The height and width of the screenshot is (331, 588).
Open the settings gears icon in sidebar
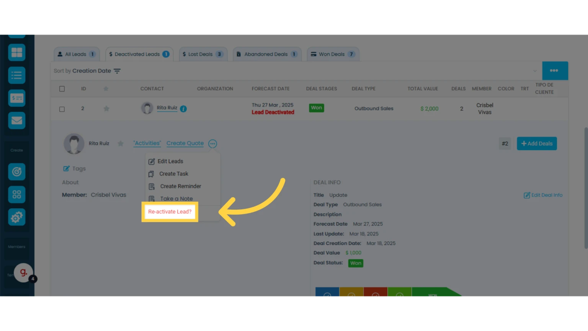pyautogui.click(x=16, y=217)
